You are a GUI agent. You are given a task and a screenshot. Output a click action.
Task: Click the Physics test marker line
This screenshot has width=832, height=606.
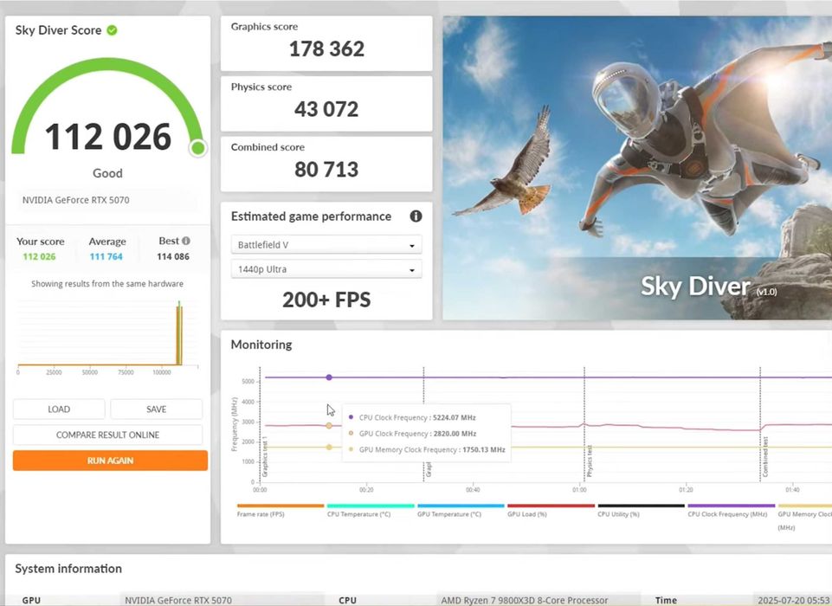(x=584, y=424)
